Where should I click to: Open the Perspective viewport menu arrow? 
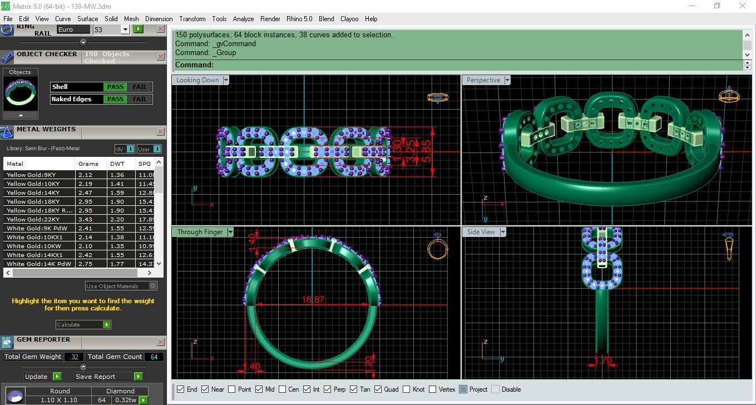pyautogui.click(x=507, y=80)
